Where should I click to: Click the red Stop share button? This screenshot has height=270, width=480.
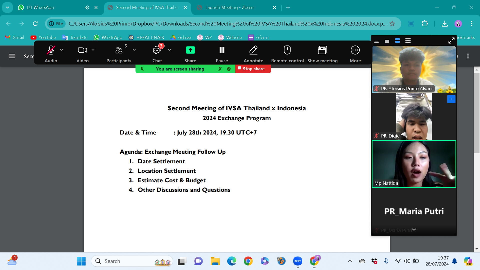tap(253, 69)
